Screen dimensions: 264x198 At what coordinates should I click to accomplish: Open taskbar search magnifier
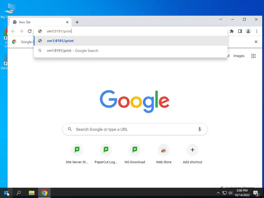[x=19, y=193]
